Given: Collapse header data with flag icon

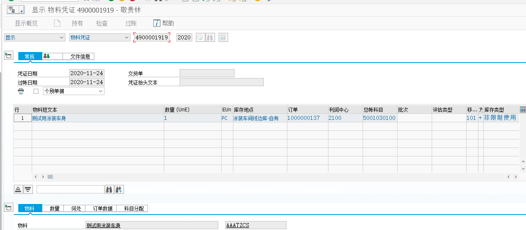Looking at the screenshot, I should click(x=9, y=55).
